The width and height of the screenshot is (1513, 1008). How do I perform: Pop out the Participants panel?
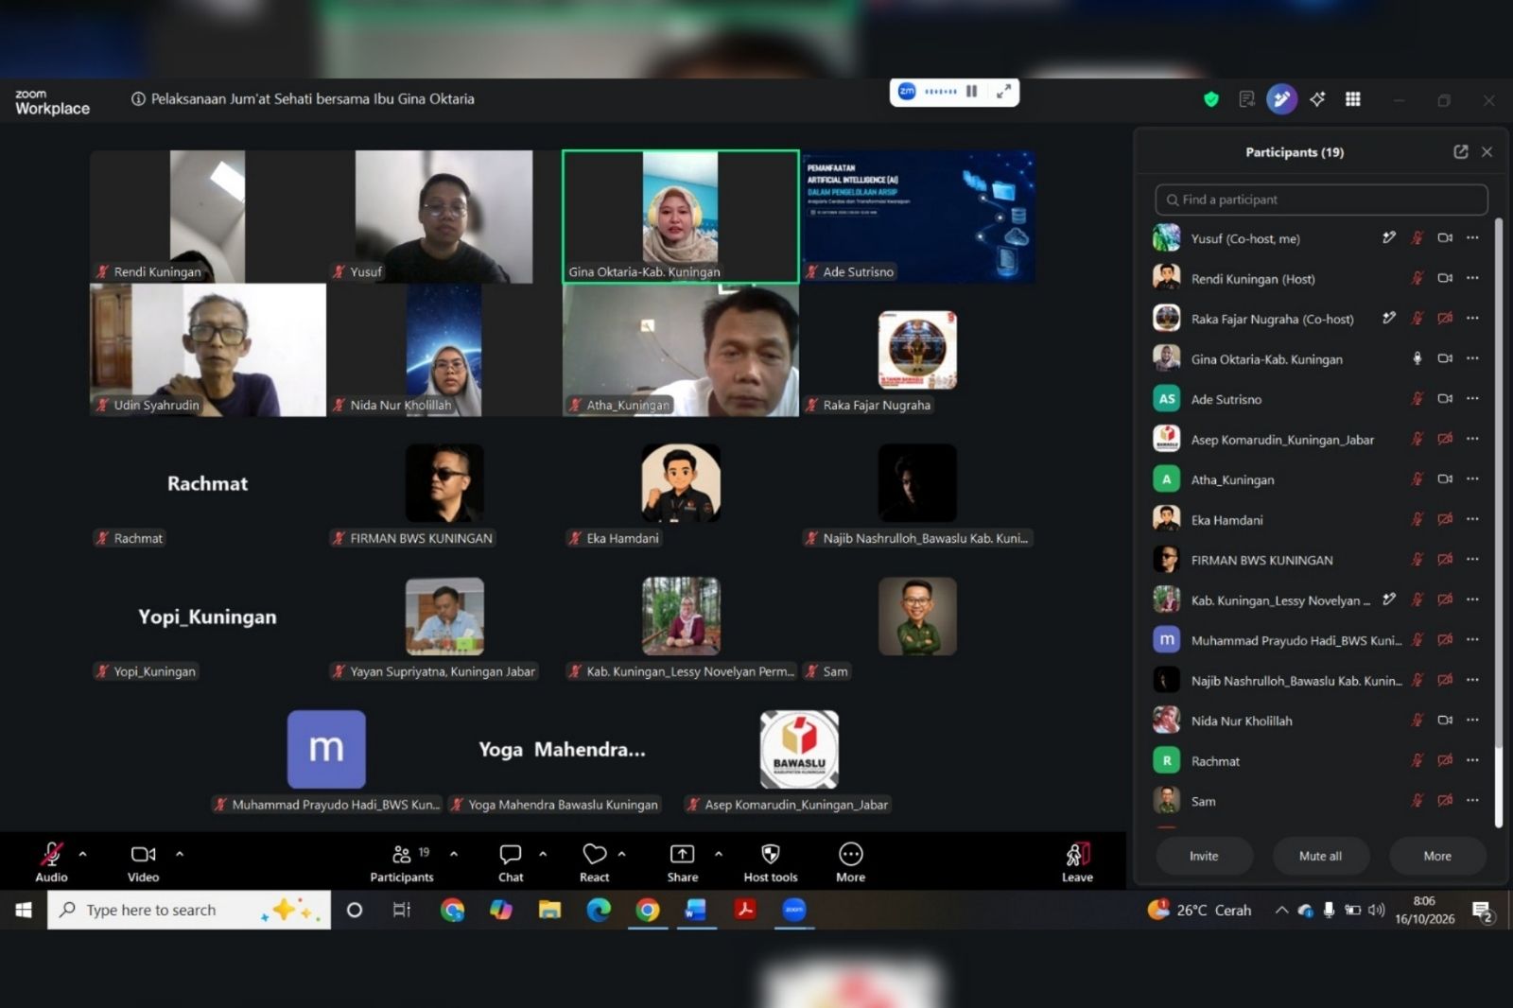[1461, 151]
